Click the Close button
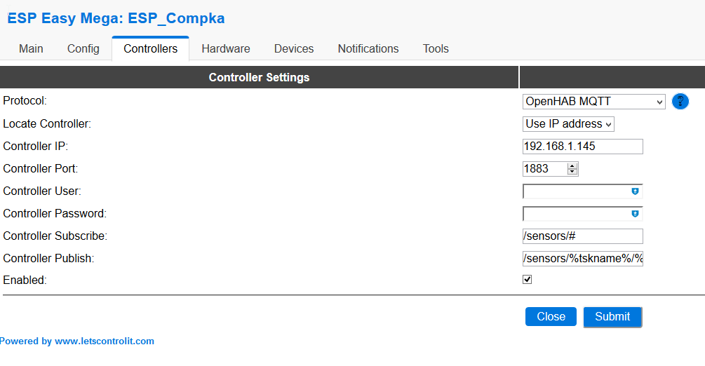Screen dimensions: 705x366 tap(551, 317)
